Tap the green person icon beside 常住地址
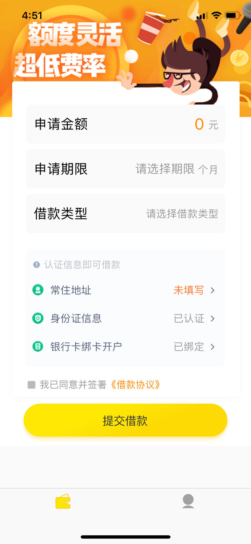Screen dimensions: 251x544 tap(38, 290)
